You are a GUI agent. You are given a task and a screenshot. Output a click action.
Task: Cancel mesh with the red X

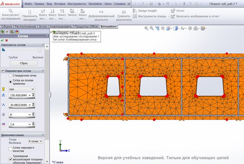[6, 40]
